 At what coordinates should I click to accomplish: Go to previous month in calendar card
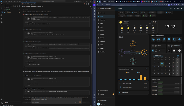tap(154, 56)
